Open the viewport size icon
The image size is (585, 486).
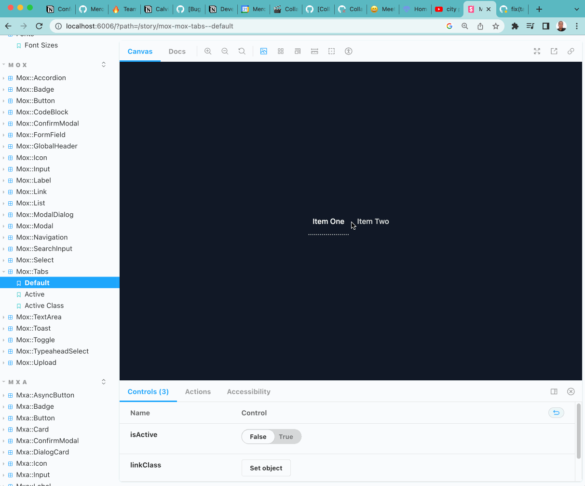click(x=298, y=51)
